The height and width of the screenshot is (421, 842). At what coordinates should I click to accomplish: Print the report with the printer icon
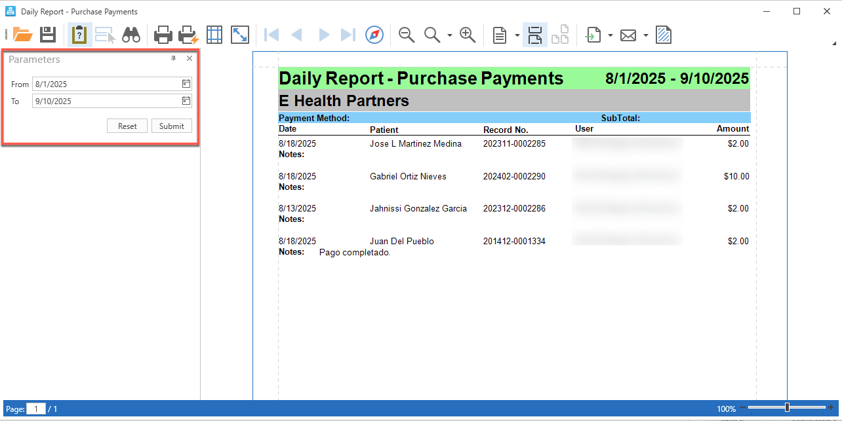(x=163, y=35)
